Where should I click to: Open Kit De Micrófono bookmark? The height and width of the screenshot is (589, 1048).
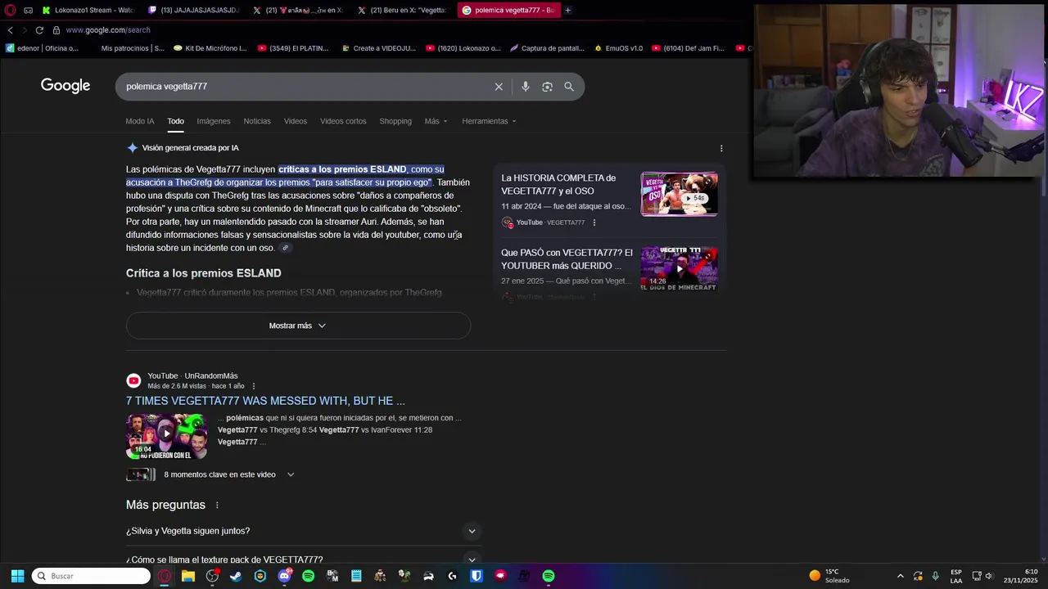pyautogui.click(x=210, y=48)
